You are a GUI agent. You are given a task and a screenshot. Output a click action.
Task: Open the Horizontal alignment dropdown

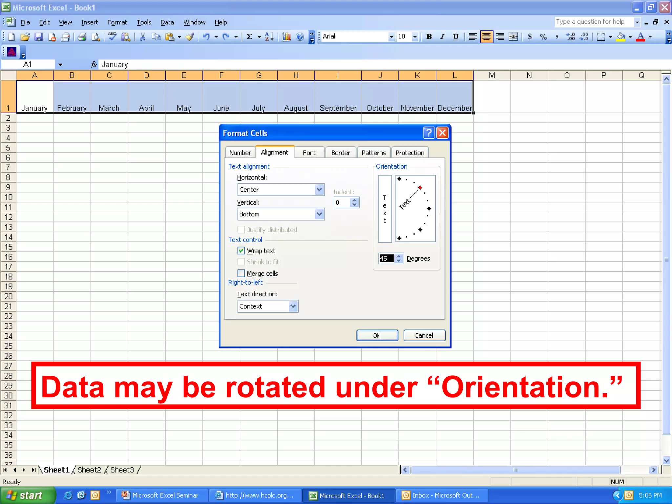319,190
